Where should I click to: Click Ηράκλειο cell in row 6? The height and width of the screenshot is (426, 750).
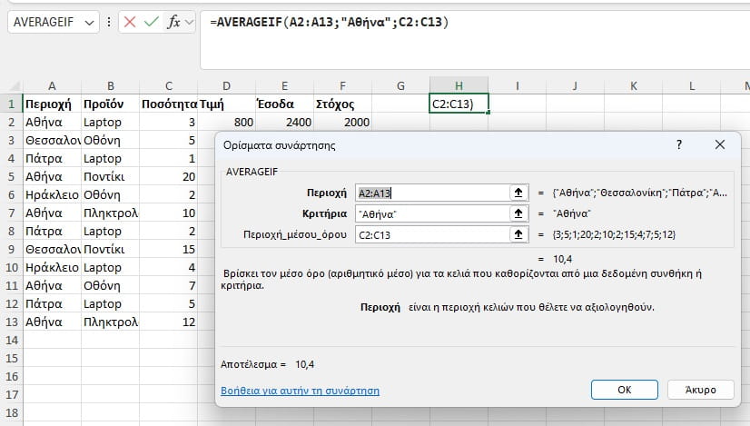click(x=52, y=194)
